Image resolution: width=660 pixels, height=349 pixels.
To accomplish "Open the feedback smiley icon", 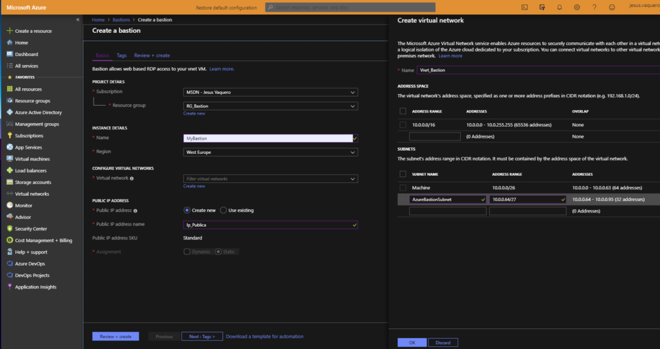I will (x=612, y=7).
